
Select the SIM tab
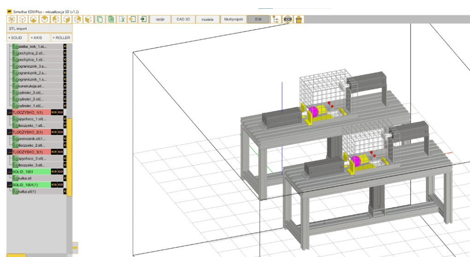[x=258, y=19]
